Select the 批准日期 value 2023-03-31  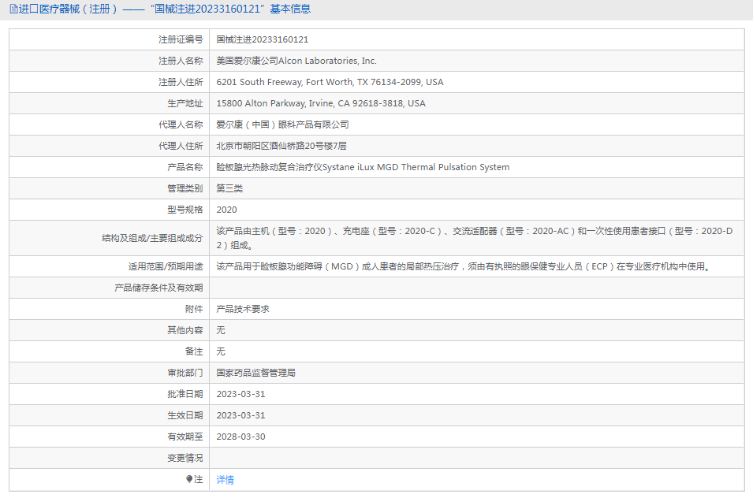[x=240, y=394]
